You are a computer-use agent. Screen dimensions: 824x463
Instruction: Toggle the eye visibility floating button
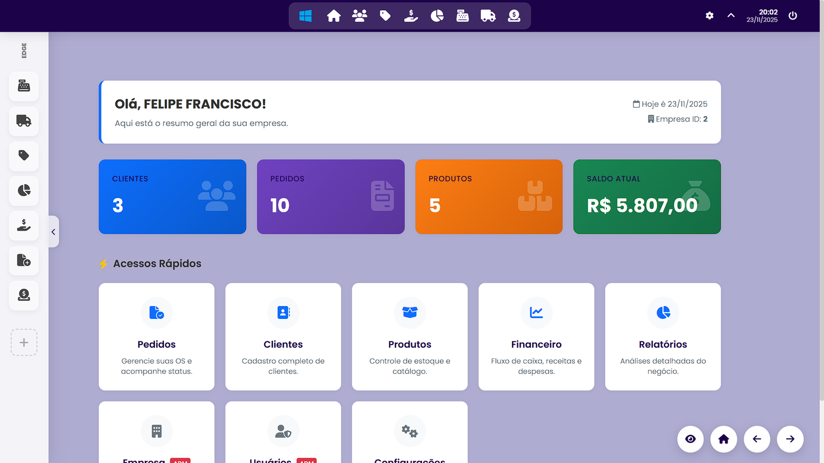point(690,439)
